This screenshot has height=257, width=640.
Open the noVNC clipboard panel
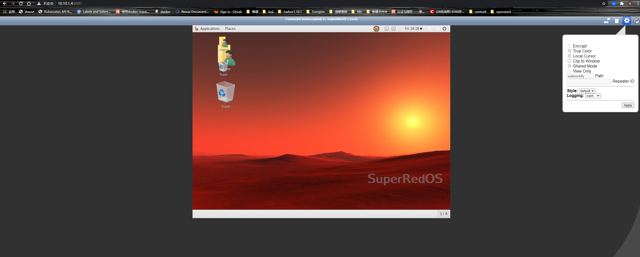(x=617, y=21)
